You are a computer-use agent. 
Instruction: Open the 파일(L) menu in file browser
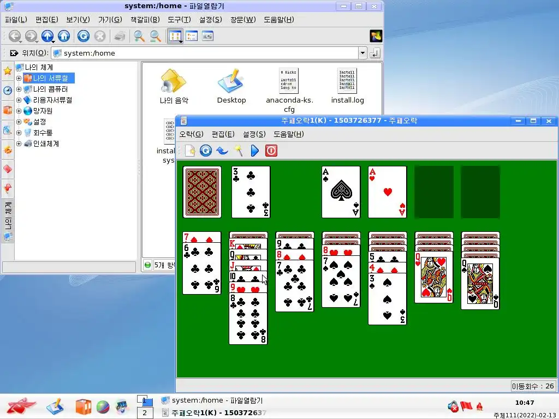[x=16, y=20]
